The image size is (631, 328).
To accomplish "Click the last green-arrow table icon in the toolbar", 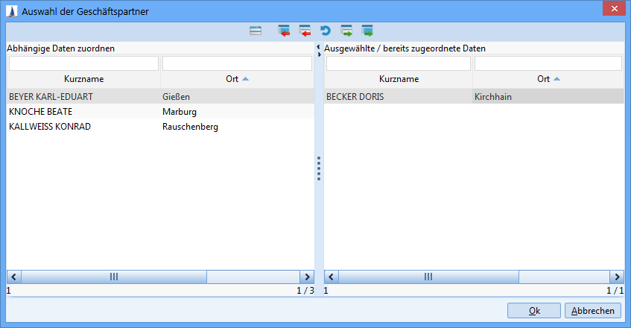I will point(367,31).
